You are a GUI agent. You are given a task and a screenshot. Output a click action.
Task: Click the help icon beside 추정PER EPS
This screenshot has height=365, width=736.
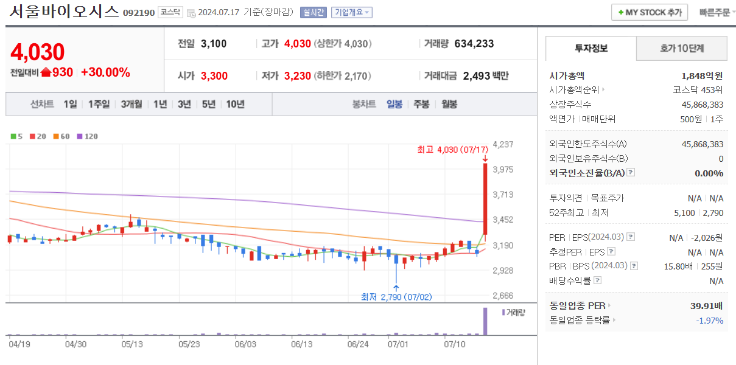click(611, 251)
